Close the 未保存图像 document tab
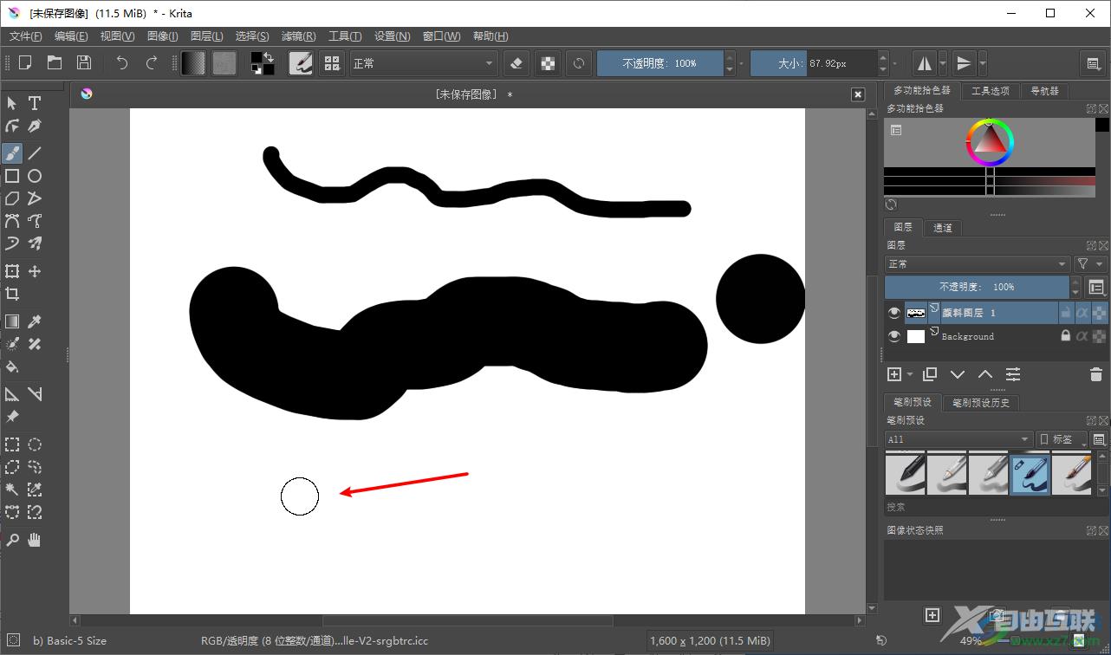1111x655 pixels. point(857,94)
